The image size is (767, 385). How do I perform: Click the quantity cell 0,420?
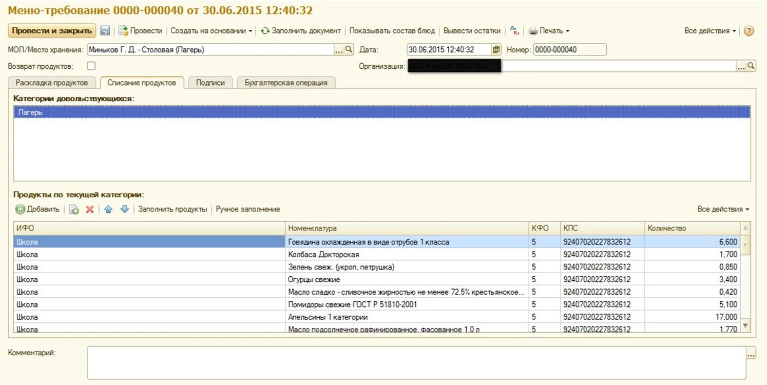coord(693,292)
